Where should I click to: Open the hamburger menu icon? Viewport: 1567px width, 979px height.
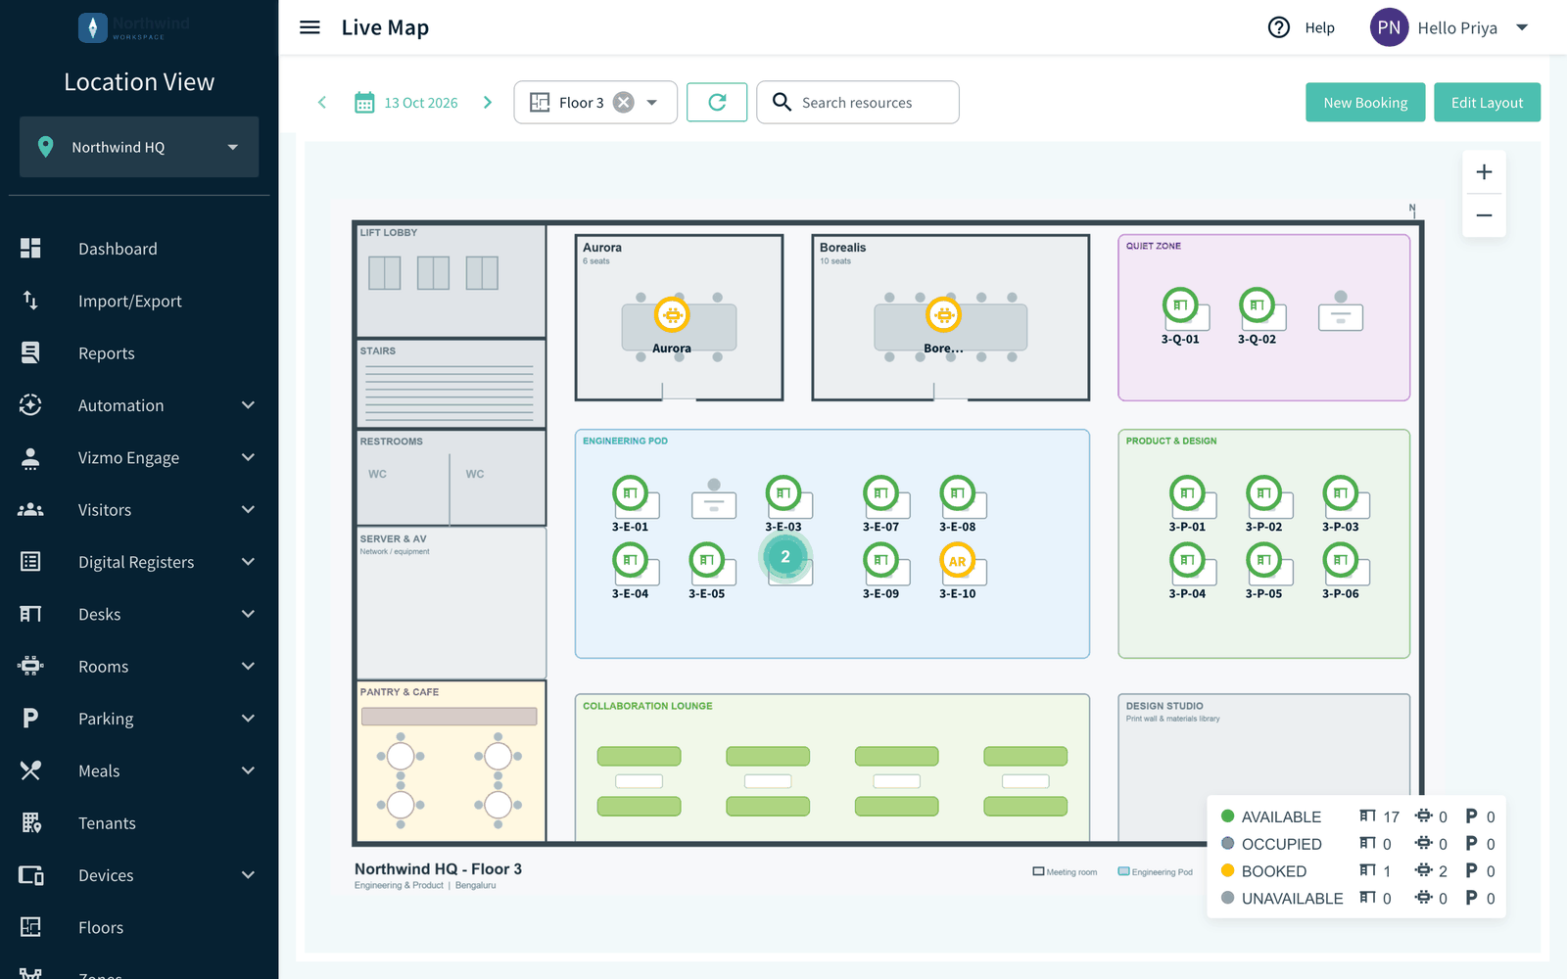click(309, 27)
